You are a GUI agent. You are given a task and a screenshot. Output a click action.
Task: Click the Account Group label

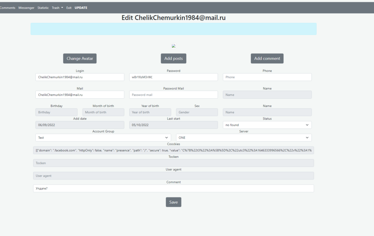pos(103,131)
